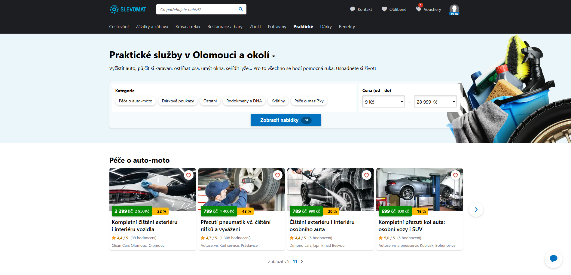Open minimum price 9 Kč dropdown
The height and width of the screenshot is (275, 571).
383,102
